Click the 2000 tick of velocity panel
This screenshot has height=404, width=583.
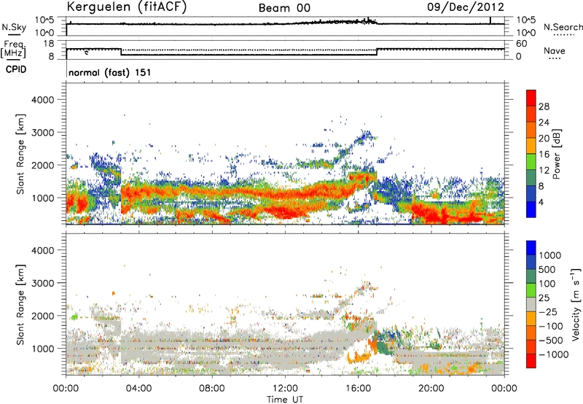point(42,316)
